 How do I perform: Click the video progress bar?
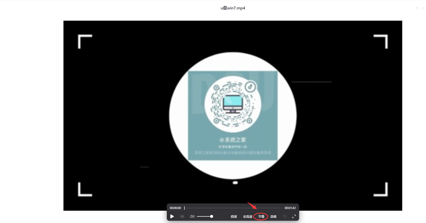click(x=233, y=208)
